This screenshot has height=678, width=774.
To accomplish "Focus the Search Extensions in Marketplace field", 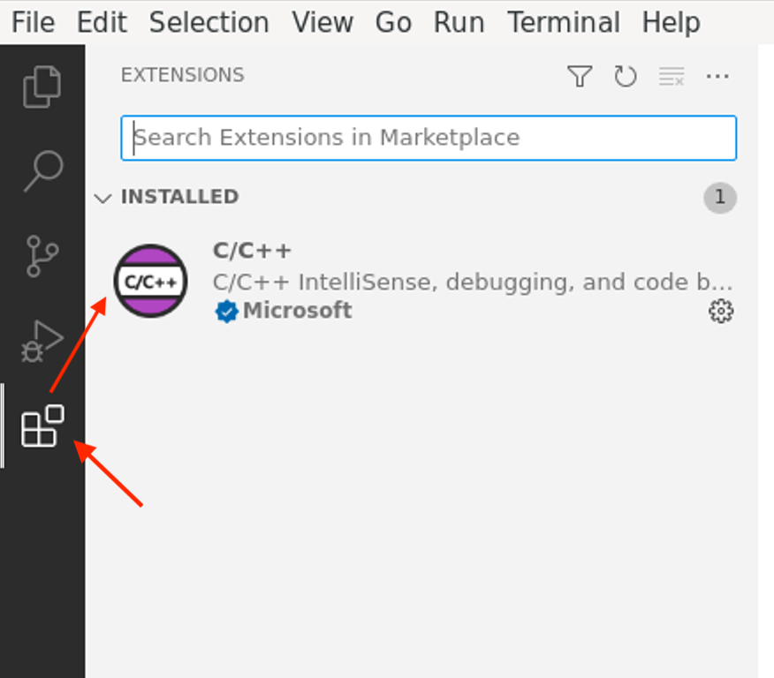I will pos(429,138).
